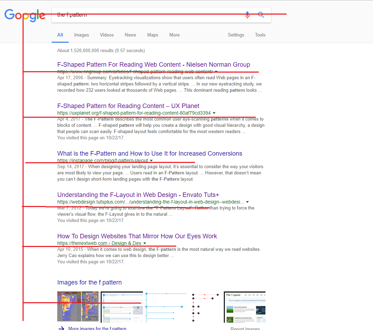Switch to the Images tab

click(81, 35)
